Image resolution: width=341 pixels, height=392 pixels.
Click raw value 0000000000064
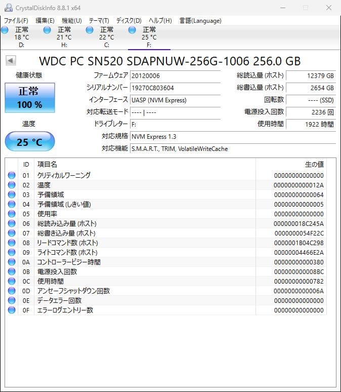click(299, 195)
